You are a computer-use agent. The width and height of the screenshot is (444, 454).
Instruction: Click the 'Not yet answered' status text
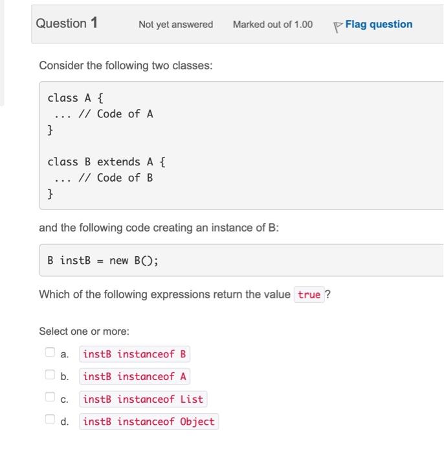point(175,25)
